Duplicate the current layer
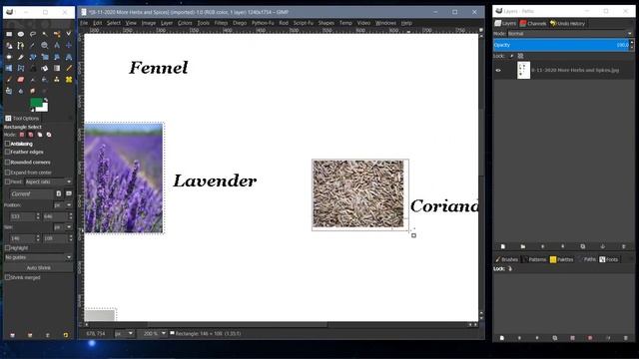 [583, 246]
